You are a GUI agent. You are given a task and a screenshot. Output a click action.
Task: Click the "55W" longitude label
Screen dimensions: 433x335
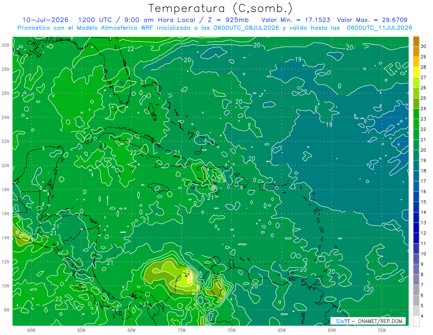[x=382, y=330]
